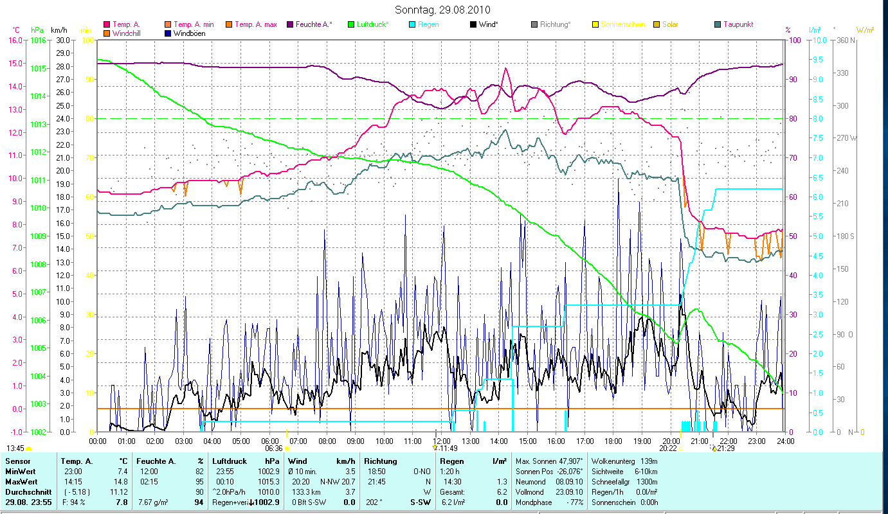This screenshot has width=888, height=514.
Task: Click the dark blue Windböen legend square
Action: [x=167, y=33]
